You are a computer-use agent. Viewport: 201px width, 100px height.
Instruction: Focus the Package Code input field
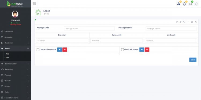pos(89,29)
